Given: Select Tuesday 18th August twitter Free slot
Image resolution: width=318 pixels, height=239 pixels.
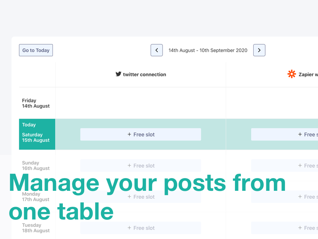Looking at the screenshot, I should (x=141, y=228).
